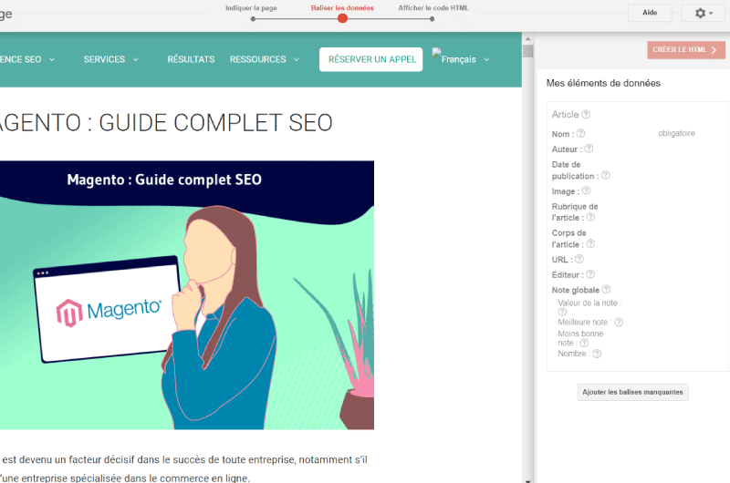This screenshot has height=483, width=730.
Task: Click the Magento guide featured image
Action: click(187, 295)
